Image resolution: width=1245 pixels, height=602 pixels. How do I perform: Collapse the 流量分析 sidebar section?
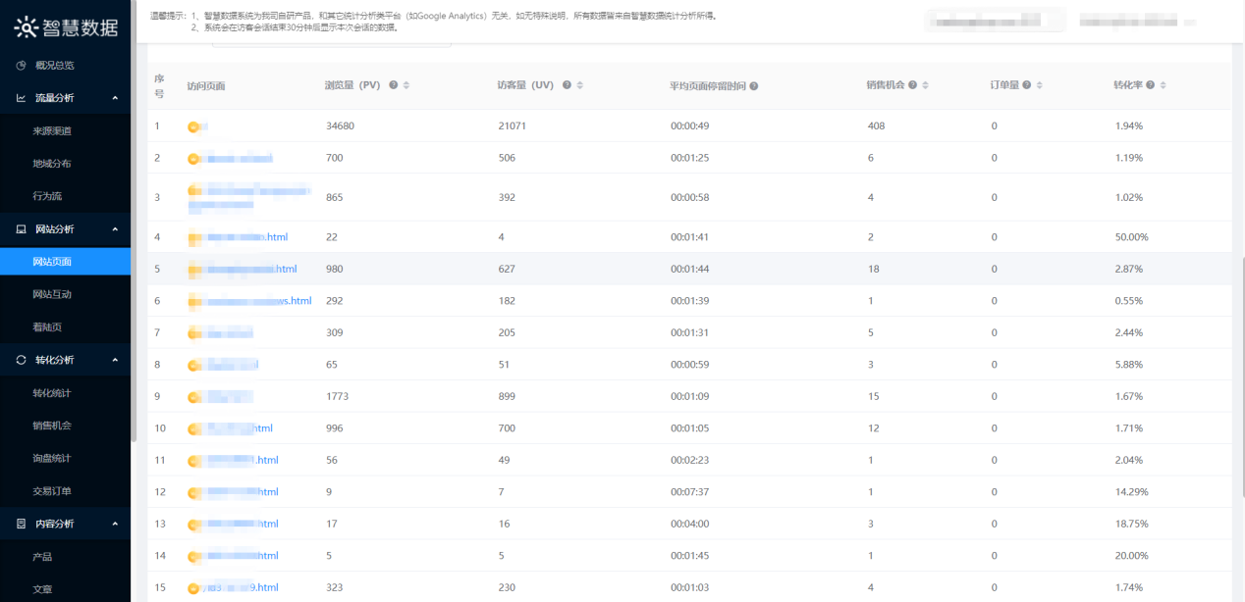(115, 98)
